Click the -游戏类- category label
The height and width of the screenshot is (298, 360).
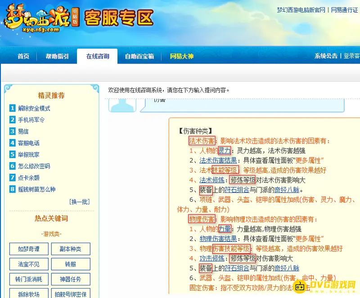(51, 234)
